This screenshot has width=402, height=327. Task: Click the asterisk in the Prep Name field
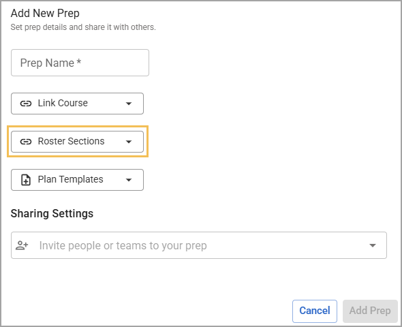(x=79, y=61)
